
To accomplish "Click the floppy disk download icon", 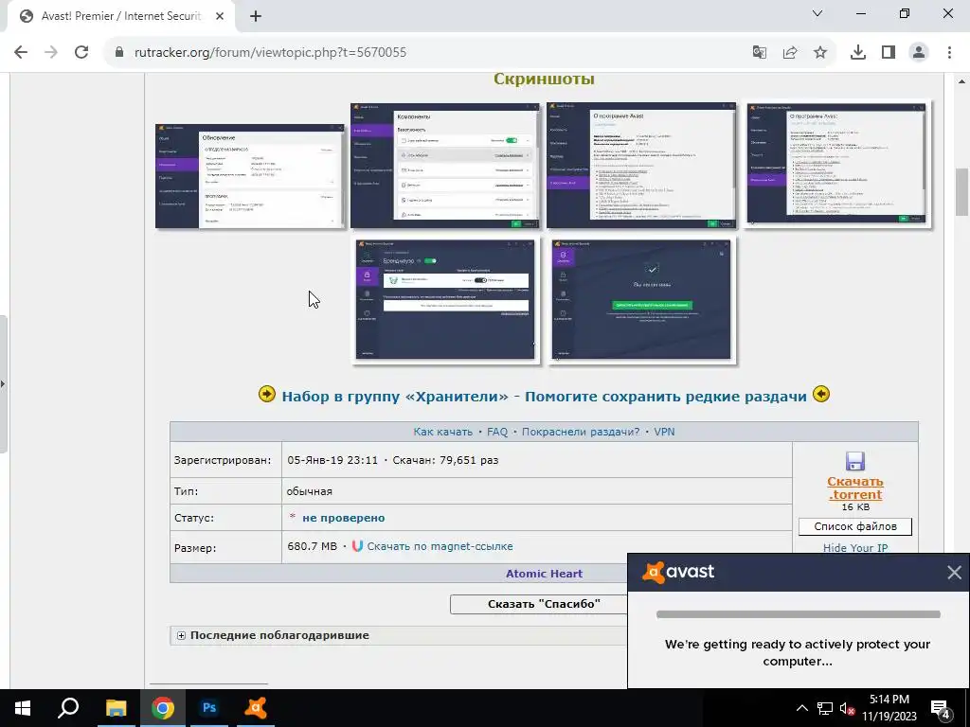I will pyautogui.click(x=855, y=462).
